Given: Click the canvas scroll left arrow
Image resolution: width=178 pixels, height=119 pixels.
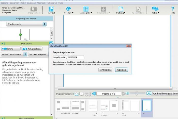Looking at the screenshot, I should (x=56, y=88).
